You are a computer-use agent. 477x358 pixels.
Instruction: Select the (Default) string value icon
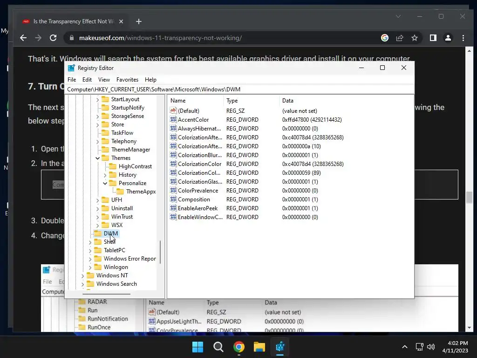tap(173, 111)
